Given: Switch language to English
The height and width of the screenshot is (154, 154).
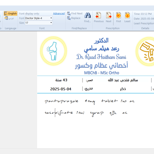Looking at the screenshot, I should coord(11,14).
